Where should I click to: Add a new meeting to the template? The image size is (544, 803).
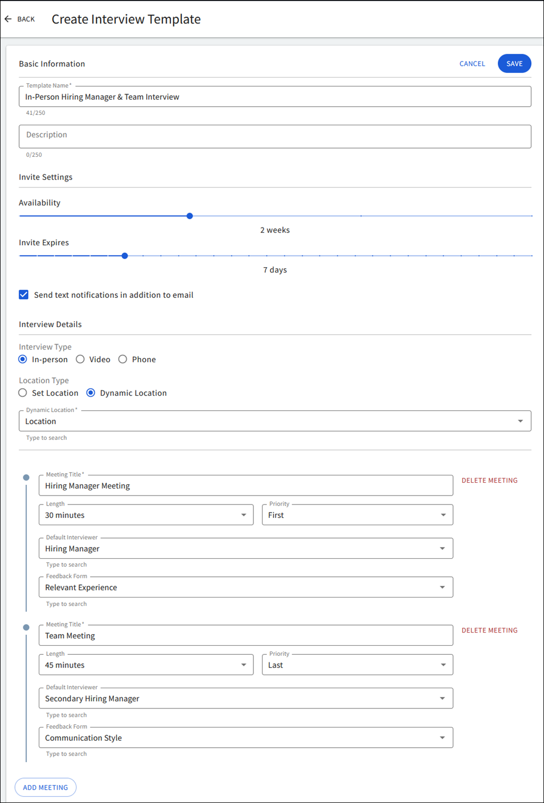tap(45, 787)
